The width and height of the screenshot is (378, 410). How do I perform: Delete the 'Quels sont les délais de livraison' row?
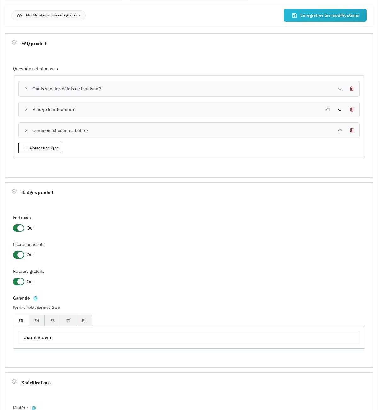point(352,89)
